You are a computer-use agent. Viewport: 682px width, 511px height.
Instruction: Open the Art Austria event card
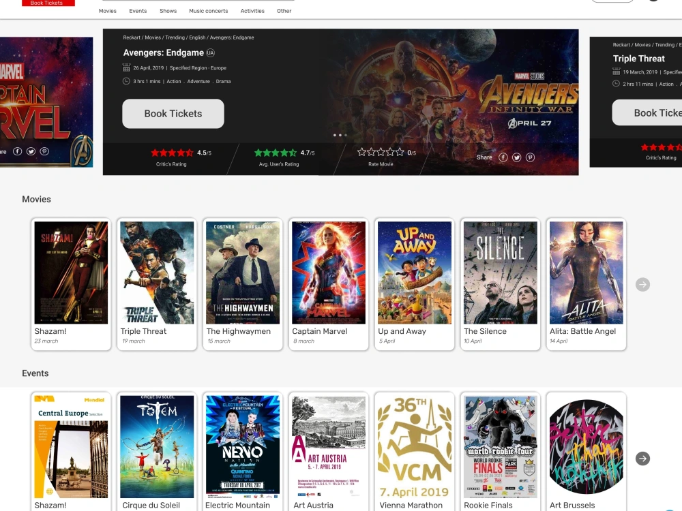click(329, 452)
